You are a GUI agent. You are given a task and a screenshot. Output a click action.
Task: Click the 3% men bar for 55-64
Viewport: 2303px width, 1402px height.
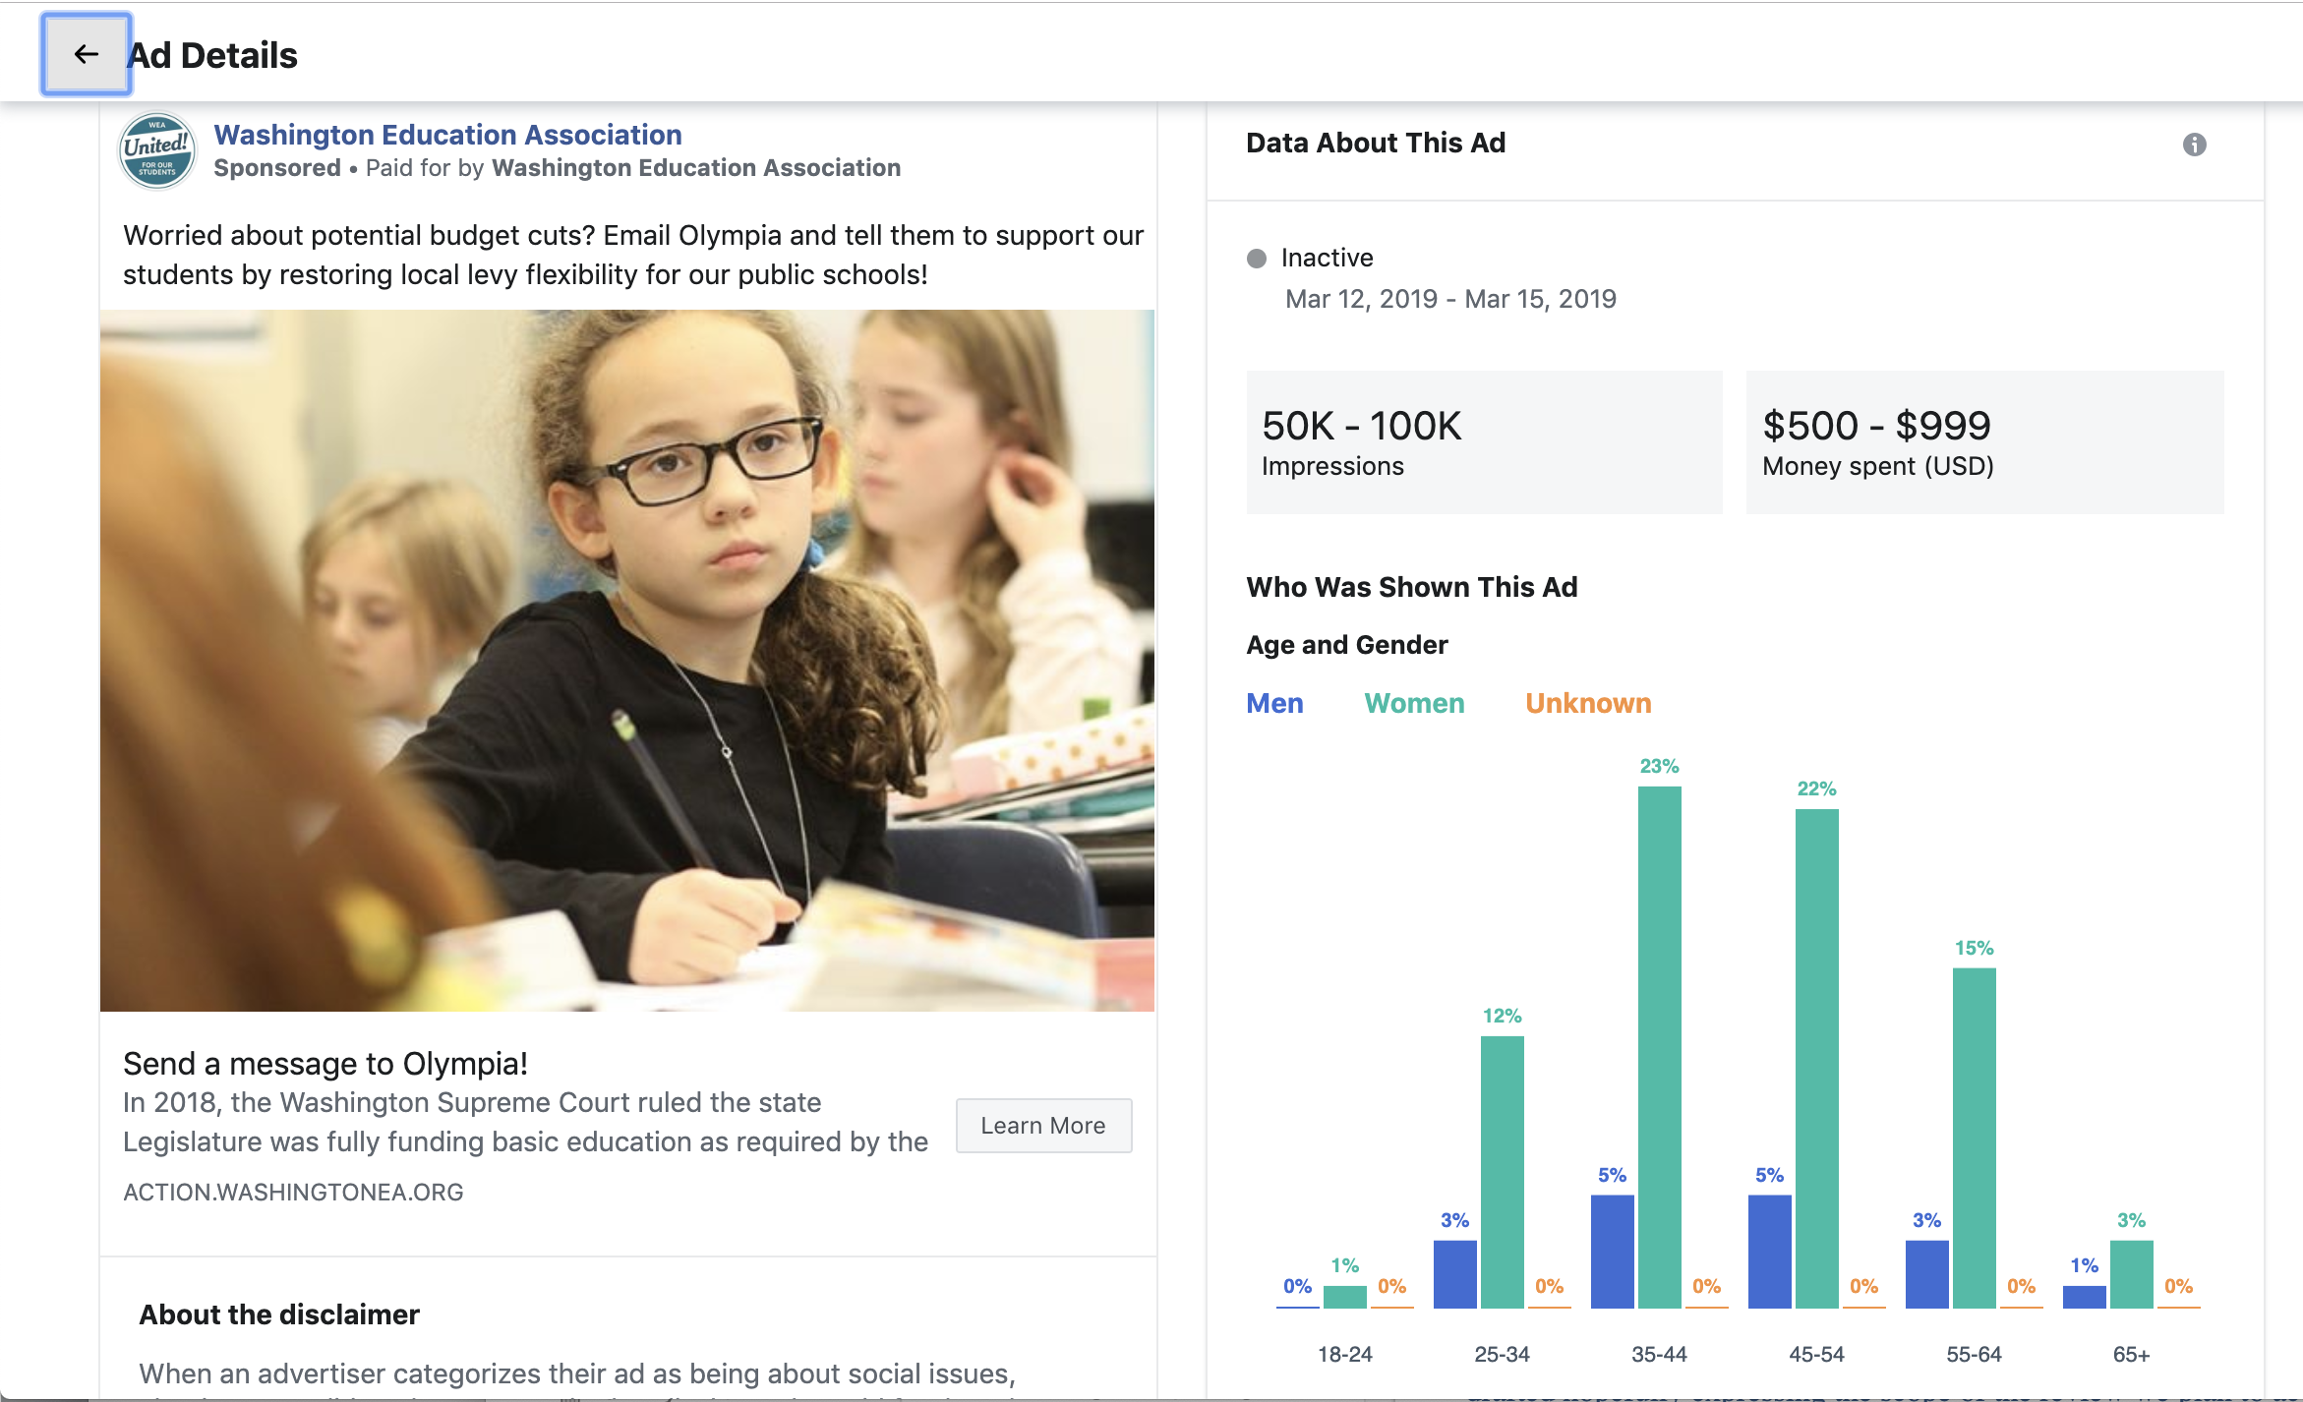tap(1926, 1273)
